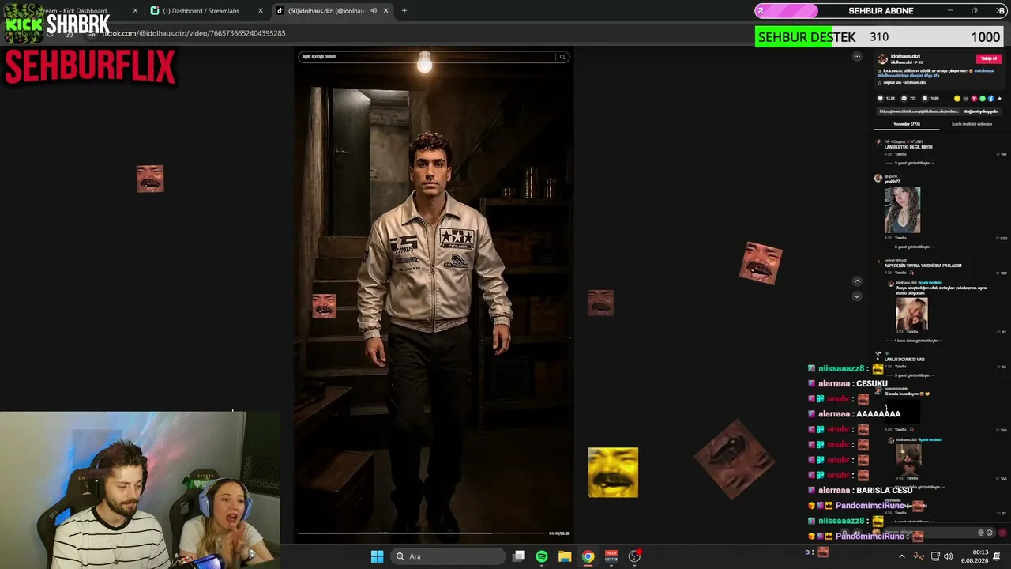Viewport: 1011px width, 569px height.
Task: Share the video to Facebook
Action: tap(990, 99)
